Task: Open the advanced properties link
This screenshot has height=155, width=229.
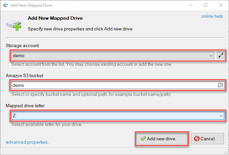Action: 27,142
